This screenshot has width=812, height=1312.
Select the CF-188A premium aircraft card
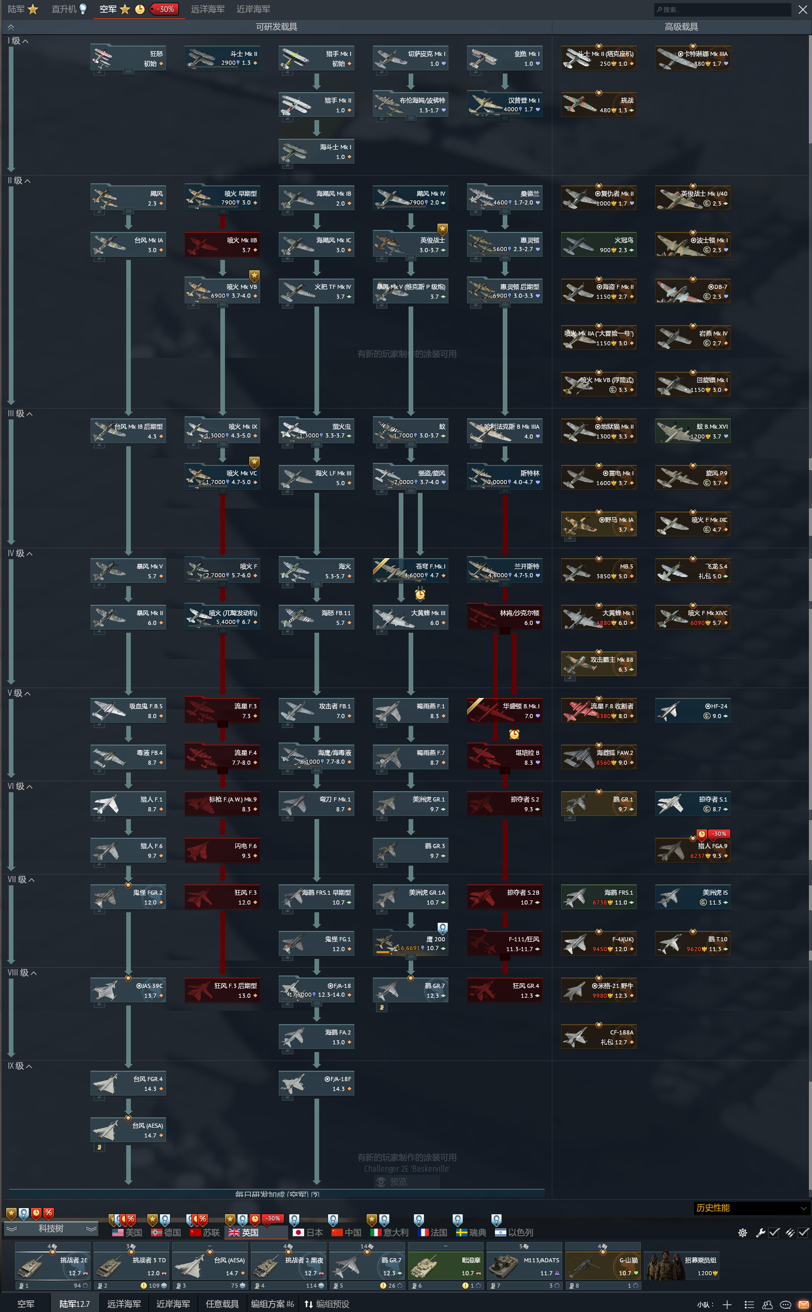(599, 1037)
